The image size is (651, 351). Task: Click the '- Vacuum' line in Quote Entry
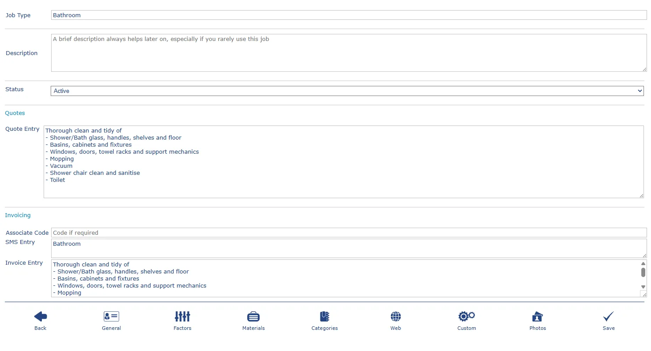[x=59, y=166]
